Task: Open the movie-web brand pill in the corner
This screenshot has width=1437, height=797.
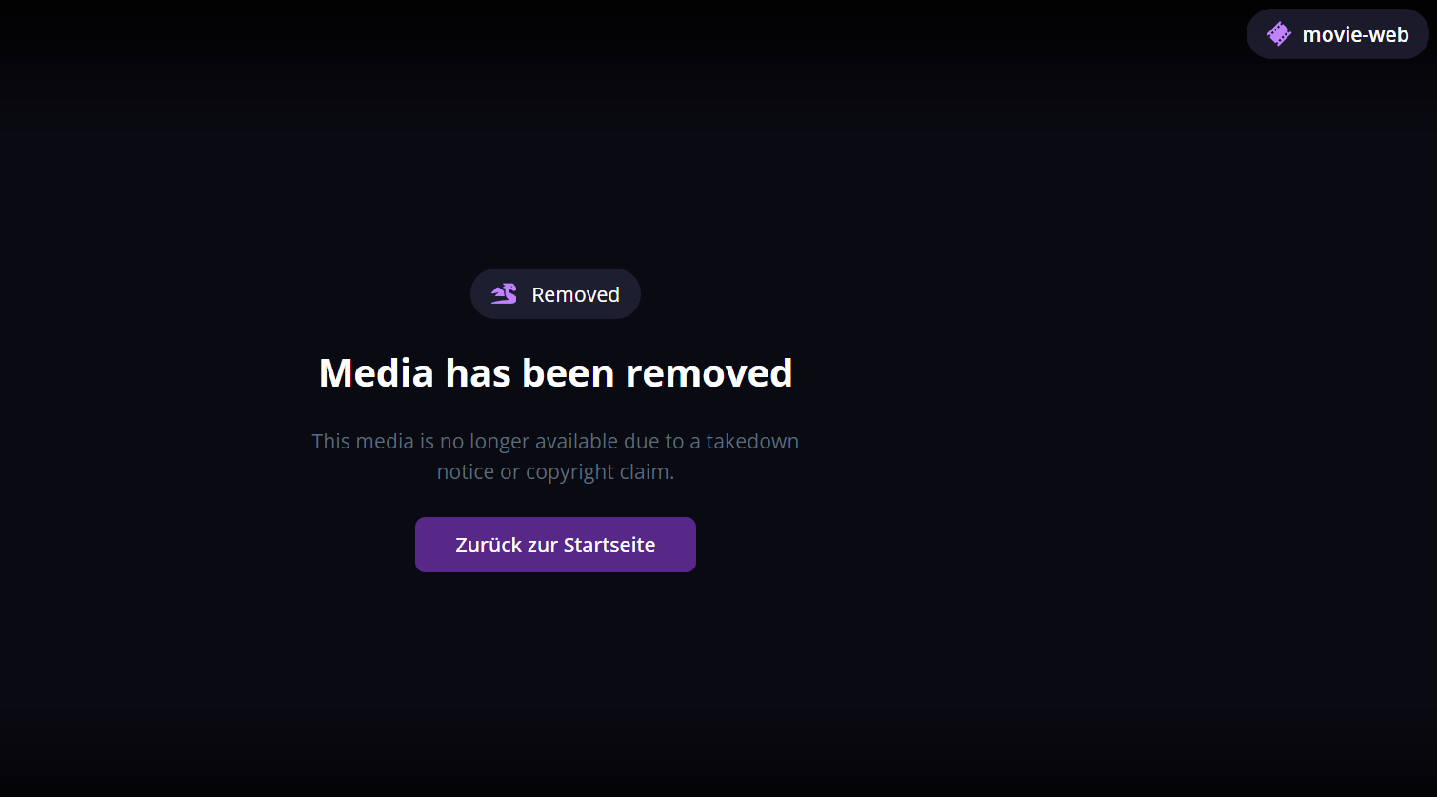Action: (1338, 34)
